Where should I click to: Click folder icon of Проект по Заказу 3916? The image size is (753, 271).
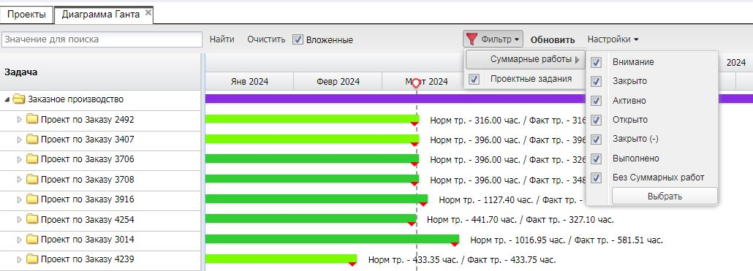pos(32,199)
